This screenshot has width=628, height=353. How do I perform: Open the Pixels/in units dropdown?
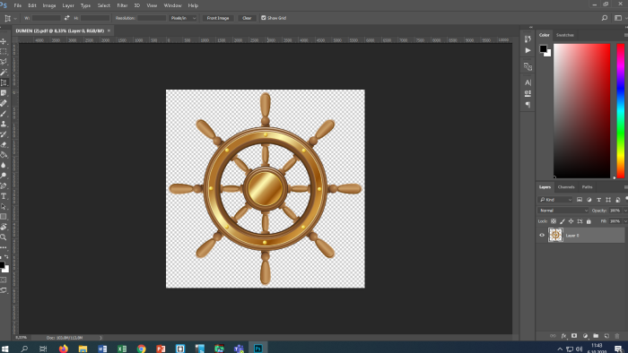183,18
